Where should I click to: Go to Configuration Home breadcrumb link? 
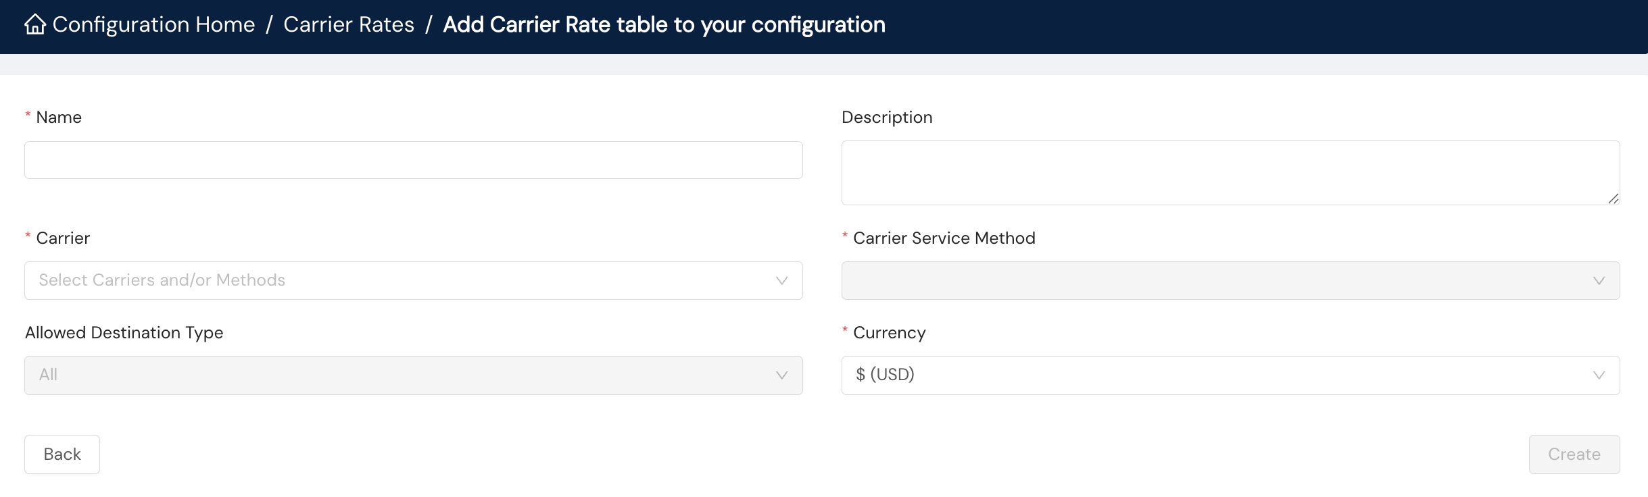153,25
